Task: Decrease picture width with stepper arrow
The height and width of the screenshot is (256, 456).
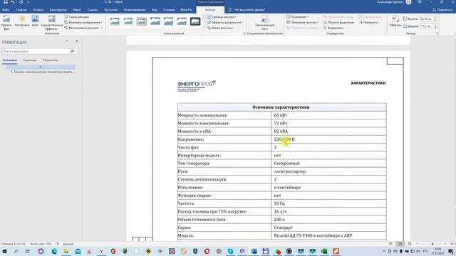Action: (x=435, y=27)
